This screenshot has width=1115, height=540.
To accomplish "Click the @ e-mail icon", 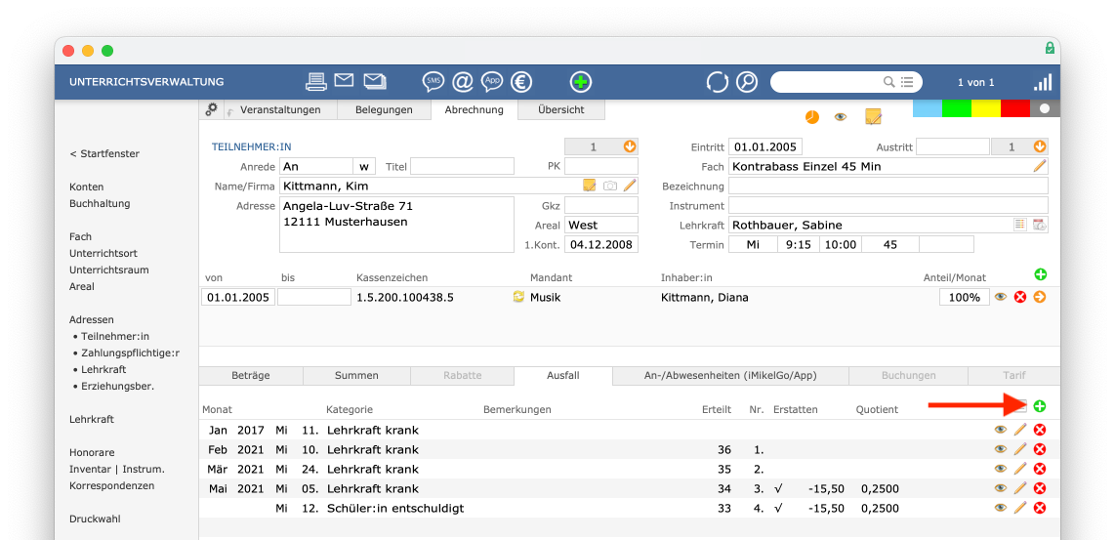I will 462,82.
